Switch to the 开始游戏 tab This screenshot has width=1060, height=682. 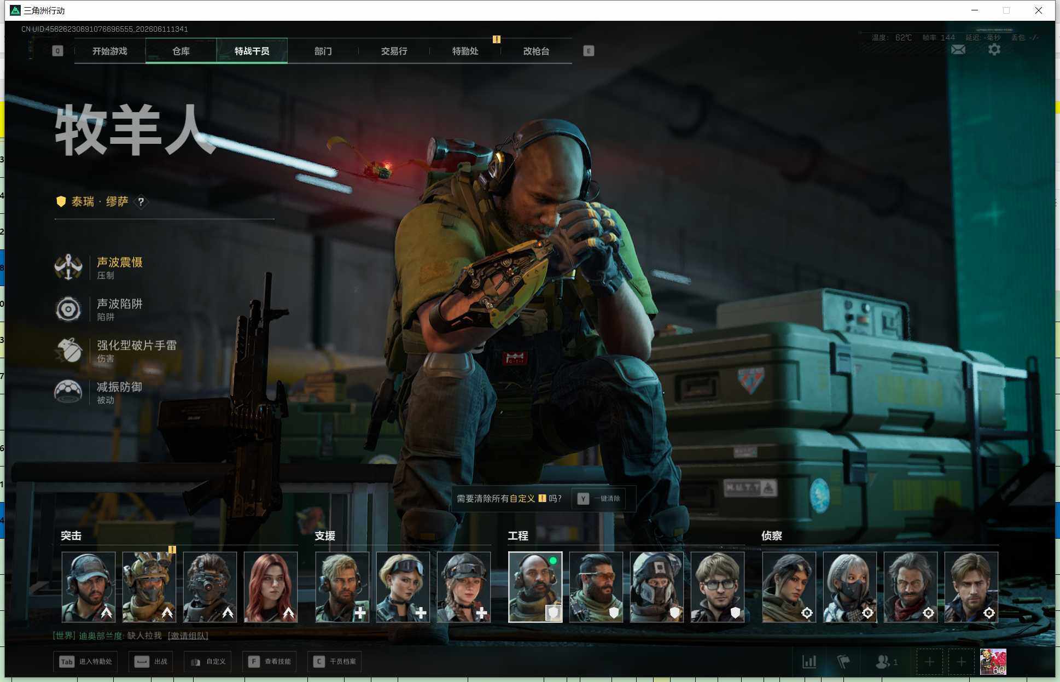pyautogui.click(x=110, y=51)
